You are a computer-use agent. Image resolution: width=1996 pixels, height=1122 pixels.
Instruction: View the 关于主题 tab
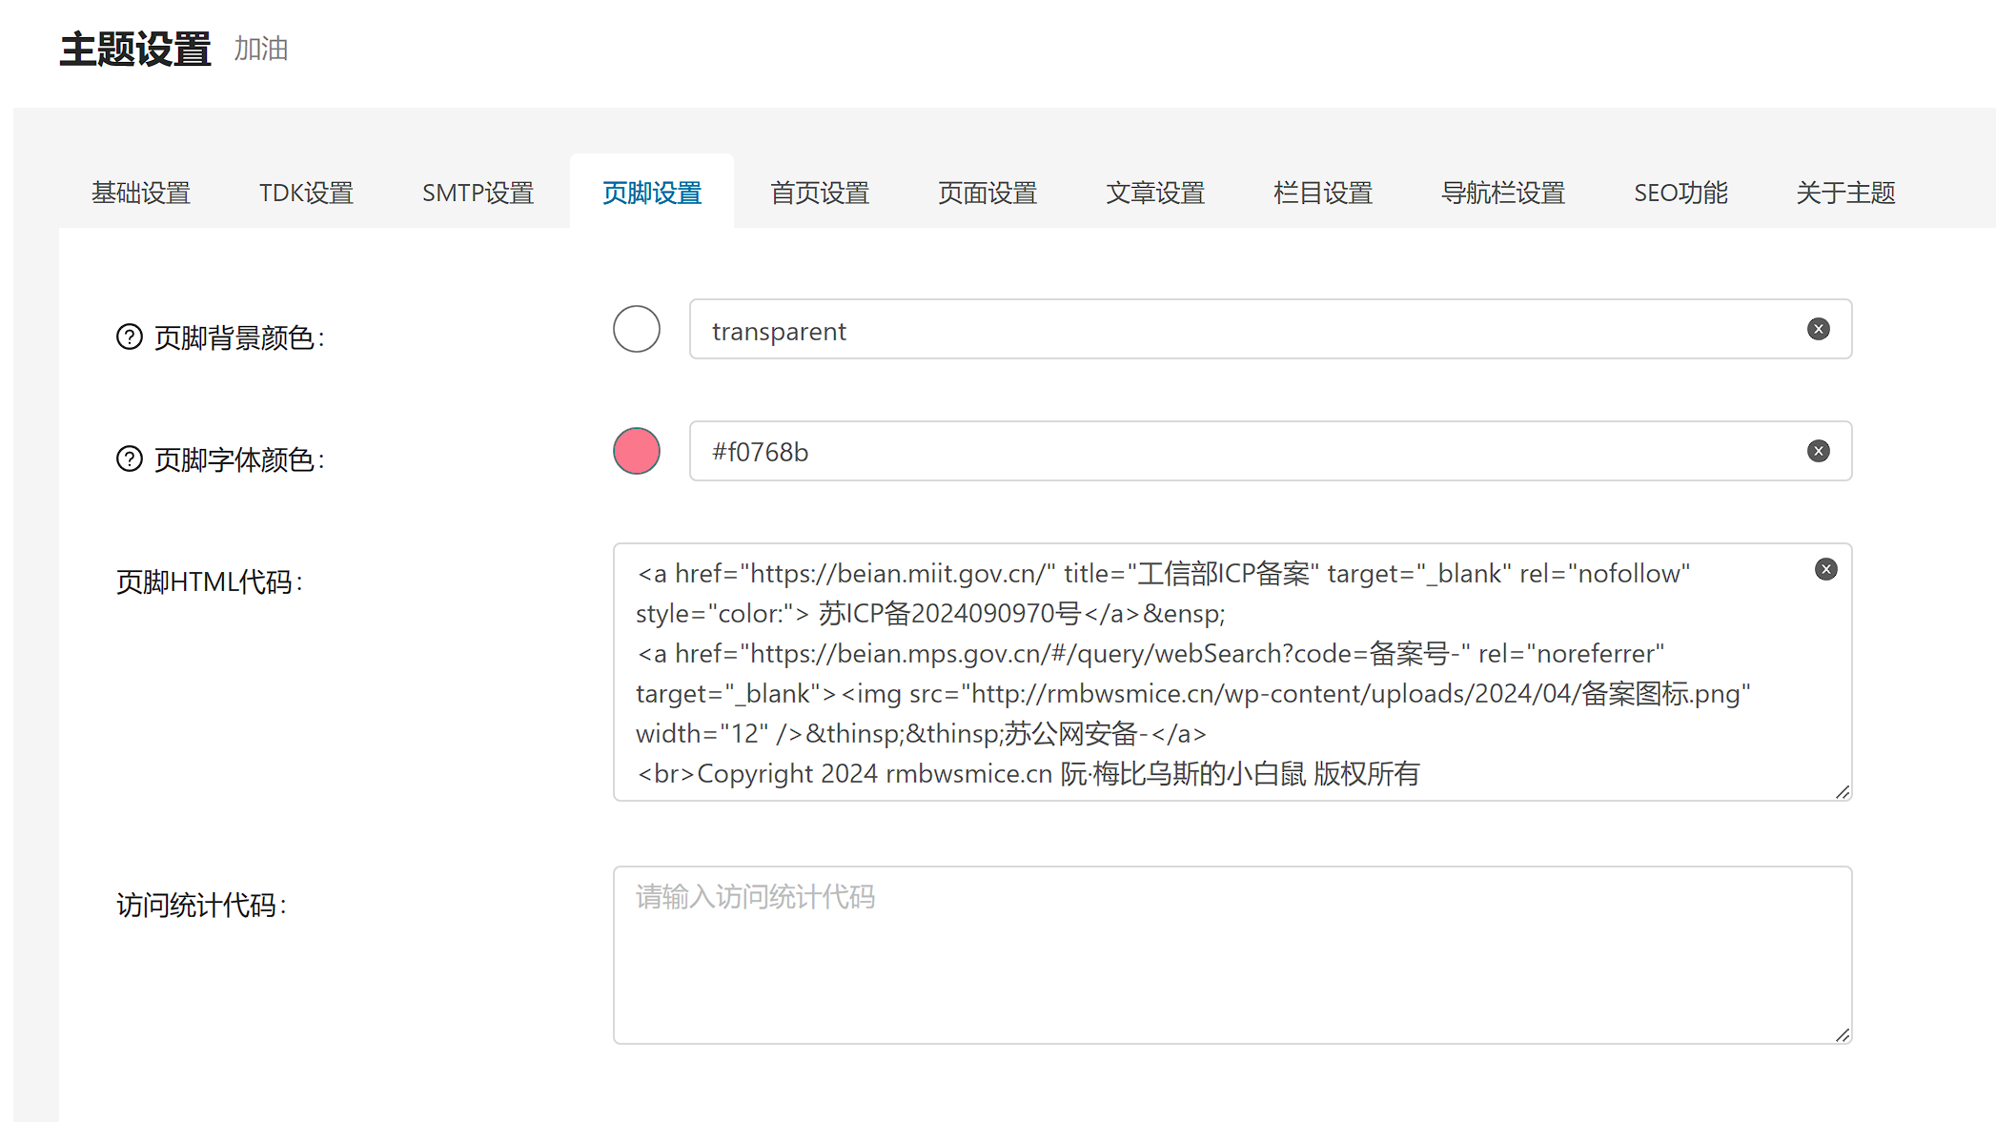(x=1845, y=193)
